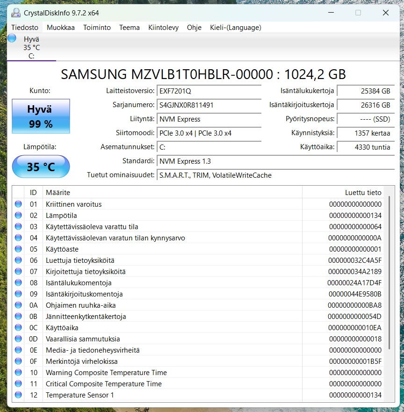
Task: Open the Kieli-(Language) menu
Action: (x=235, y=28)
